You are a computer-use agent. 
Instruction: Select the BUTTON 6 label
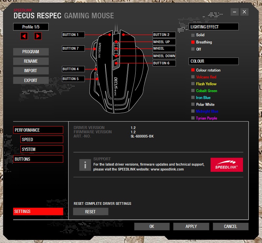click(164, 63)
